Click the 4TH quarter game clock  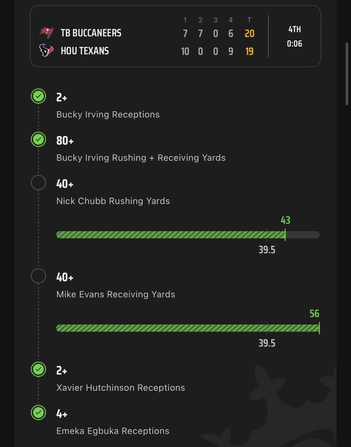(x=294, y=36)
